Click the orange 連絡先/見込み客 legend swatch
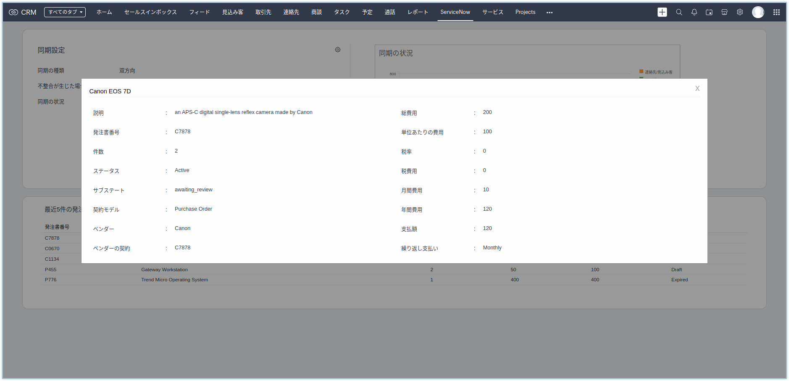 (642, 71)
